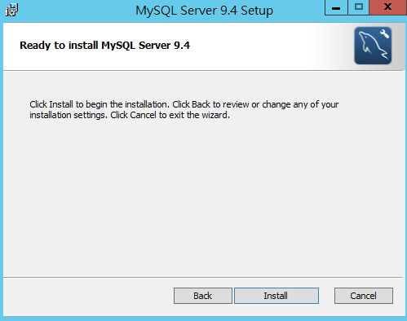Click the white header banner beside the heading
Viewport: 407px width, 321px height.
[x=259, y=46]
